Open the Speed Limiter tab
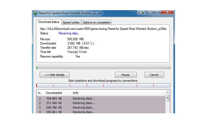 71,23
